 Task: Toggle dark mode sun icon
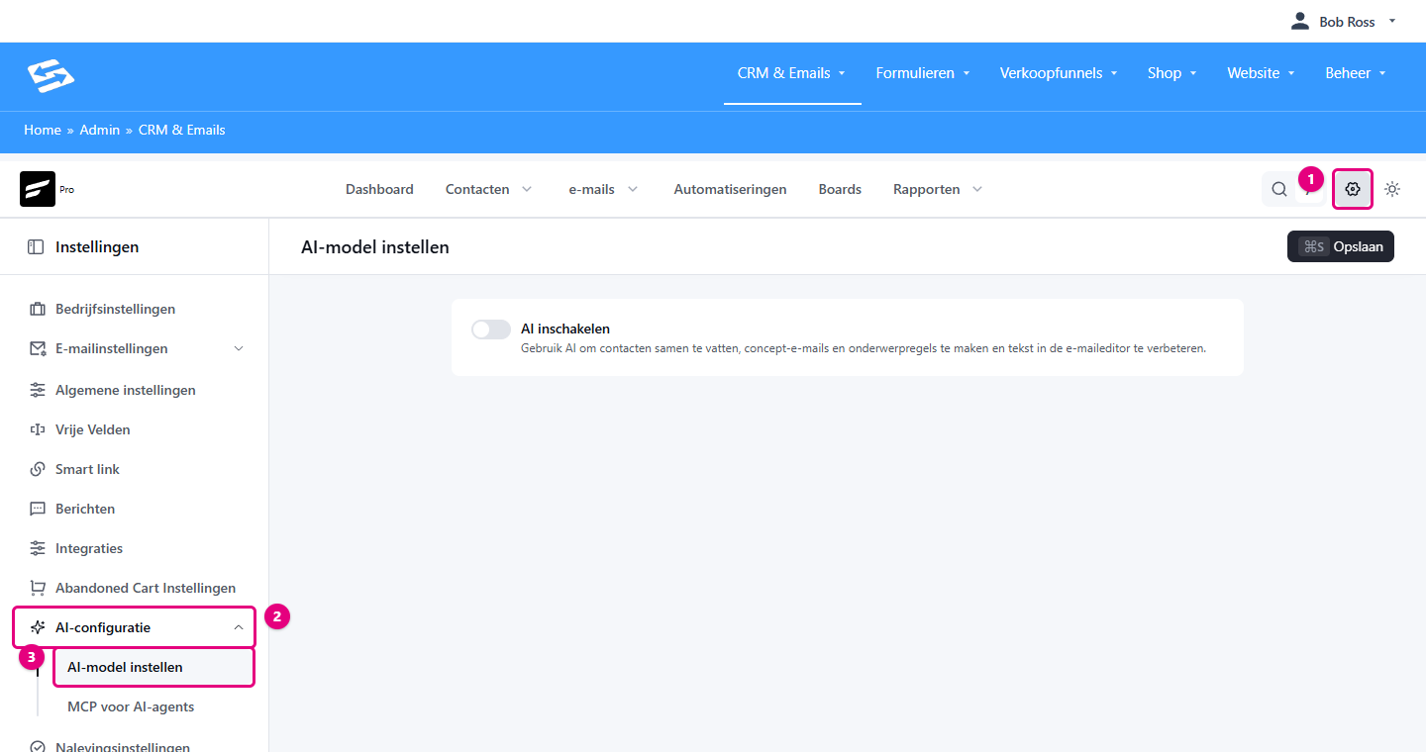[x=1392, y=189]
